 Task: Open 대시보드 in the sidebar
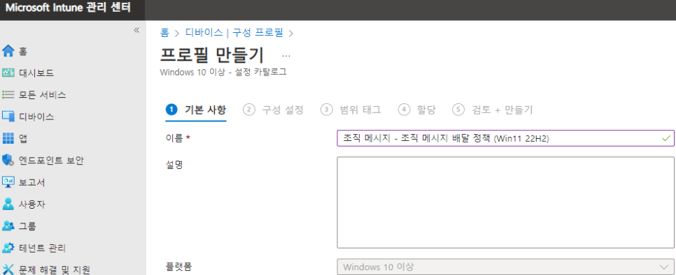pos(36,73)
